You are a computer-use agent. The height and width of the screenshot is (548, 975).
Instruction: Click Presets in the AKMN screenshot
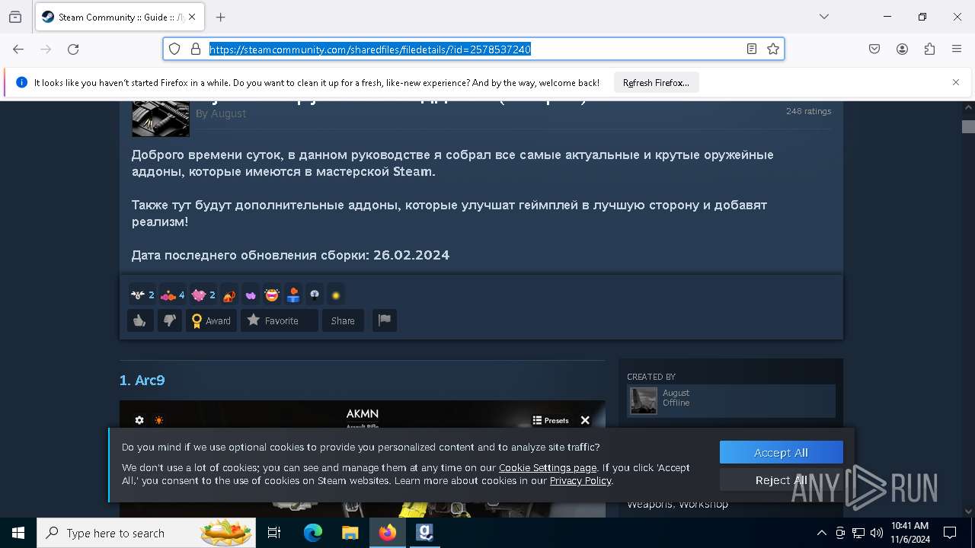(x=551, y=420)
